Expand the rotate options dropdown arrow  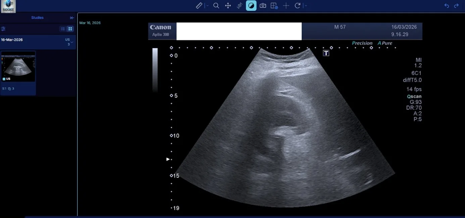306,6
